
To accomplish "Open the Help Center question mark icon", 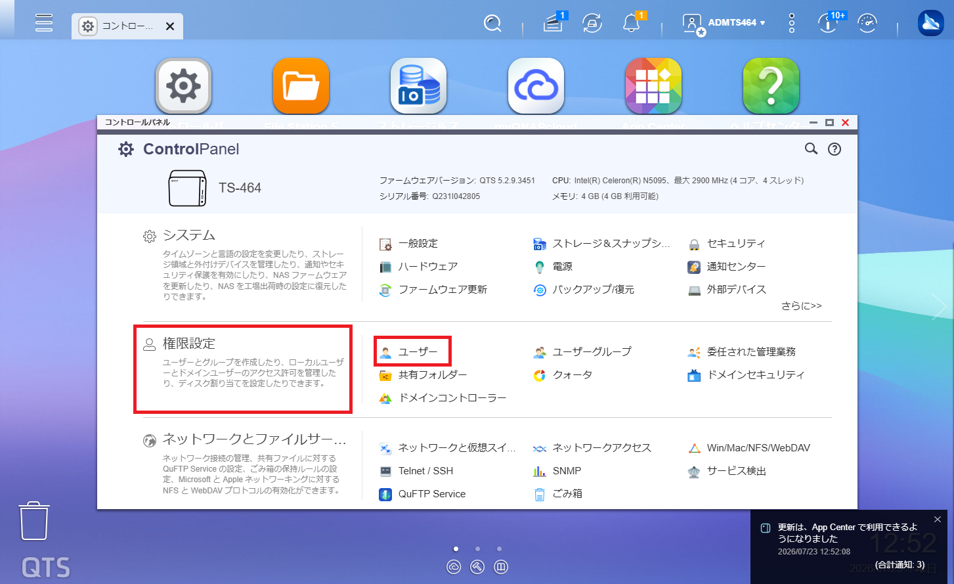I will click(771, 86).
